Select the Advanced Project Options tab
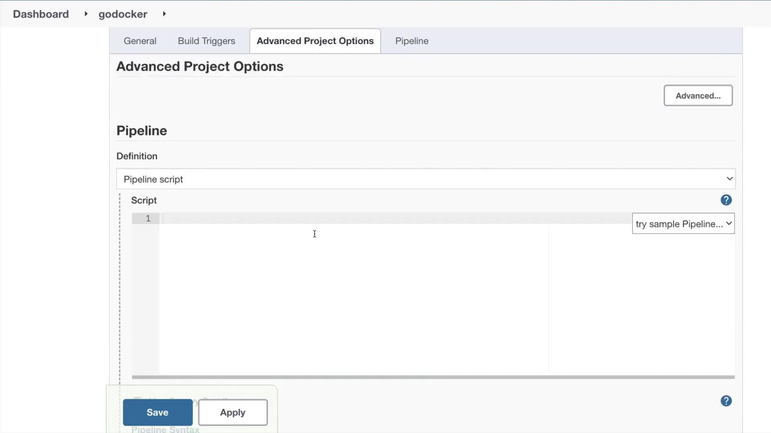Viewport: 771px width, 433px height. pos(315,41)
